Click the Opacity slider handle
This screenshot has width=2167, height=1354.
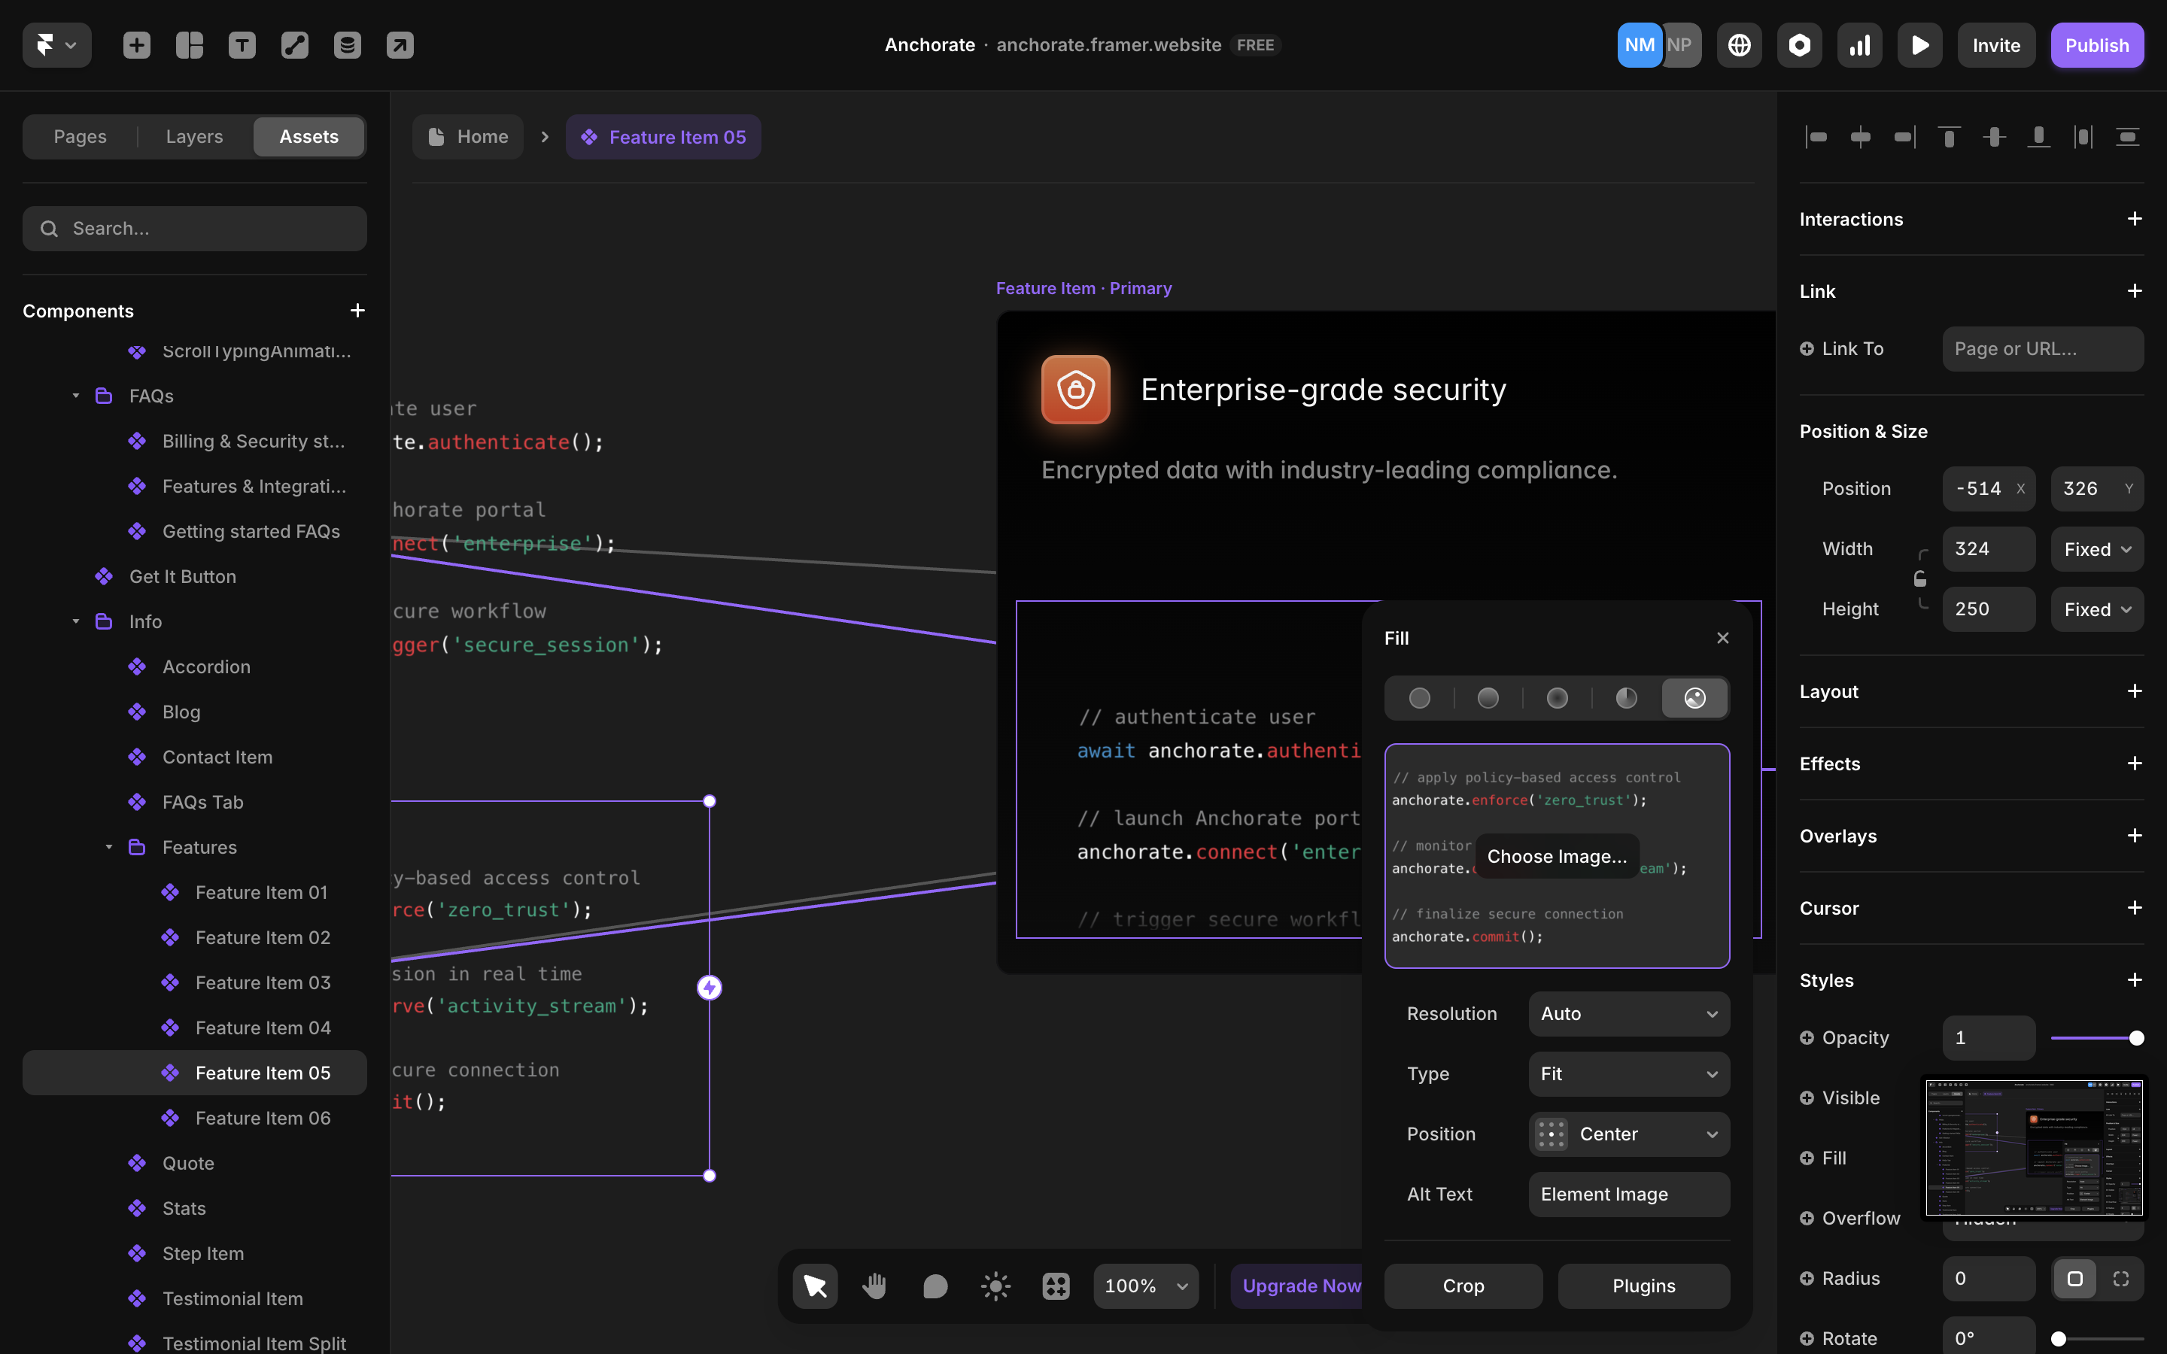coord(2137,1038)
